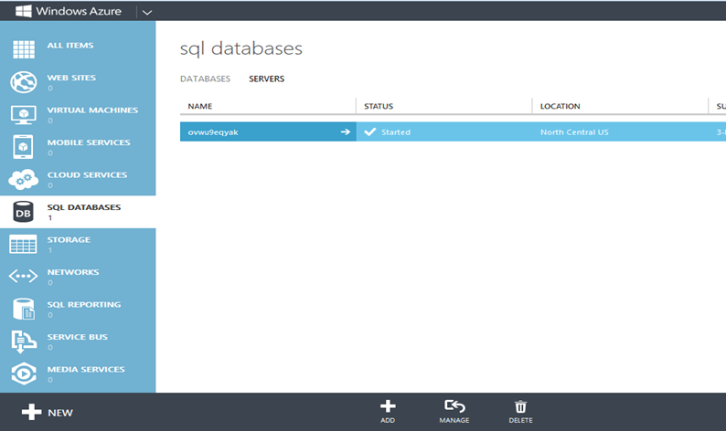This screenshot has width=726, height=431.
Task: Select the Service Bus icon
Action: point(23,342)
